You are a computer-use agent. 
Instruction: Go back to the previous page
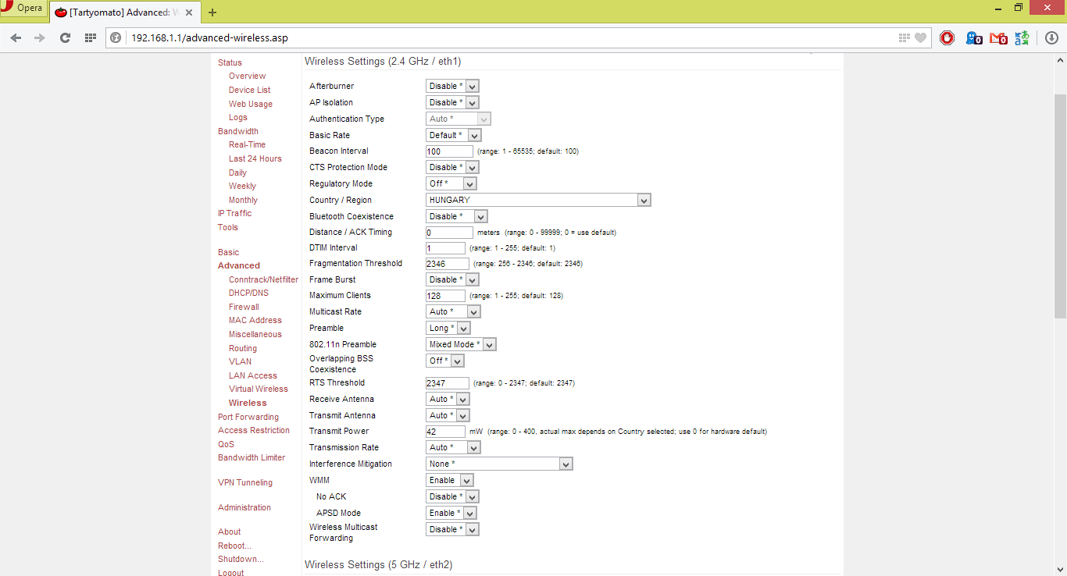click(x=16, y=37)
